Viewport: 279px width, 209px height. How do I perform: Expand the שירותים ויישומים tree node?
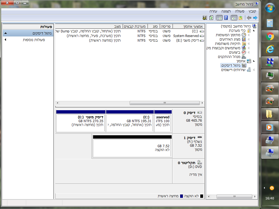pyautogui.click(x=254, y=70)
